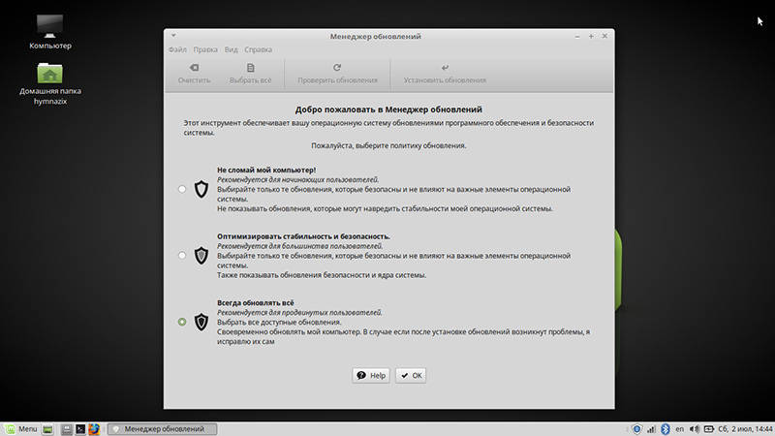Click the Установить обновления toolbar icon
Image resolution: width=775 pixels, height=436 pixels.
445,68
